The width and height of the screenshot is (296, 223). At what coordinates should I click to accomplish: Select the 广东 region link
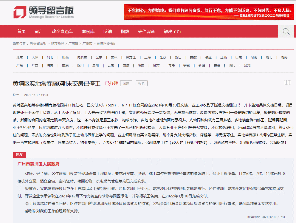pos(20,66)
